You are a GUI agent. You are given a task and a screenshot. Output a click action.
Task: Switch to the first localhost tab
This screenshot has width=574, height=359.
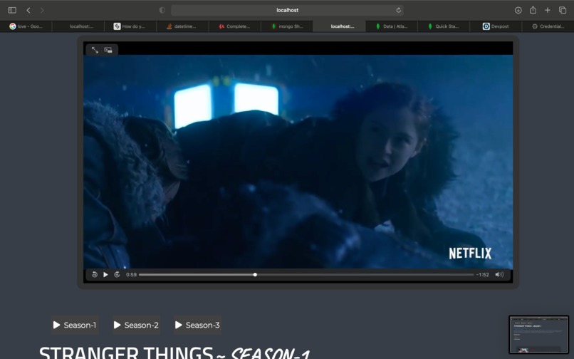point(78,26)
